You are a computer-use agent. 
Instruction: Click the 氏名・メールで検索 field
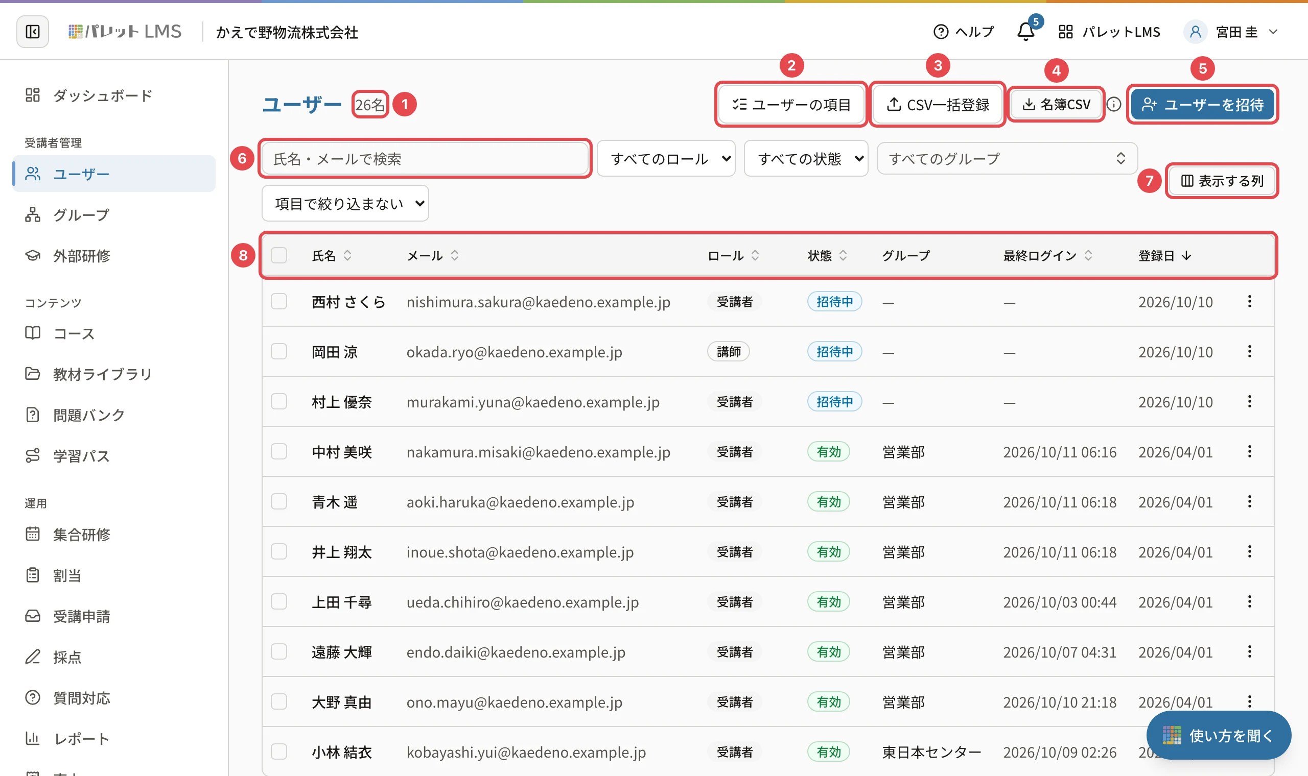coord(425,158)
